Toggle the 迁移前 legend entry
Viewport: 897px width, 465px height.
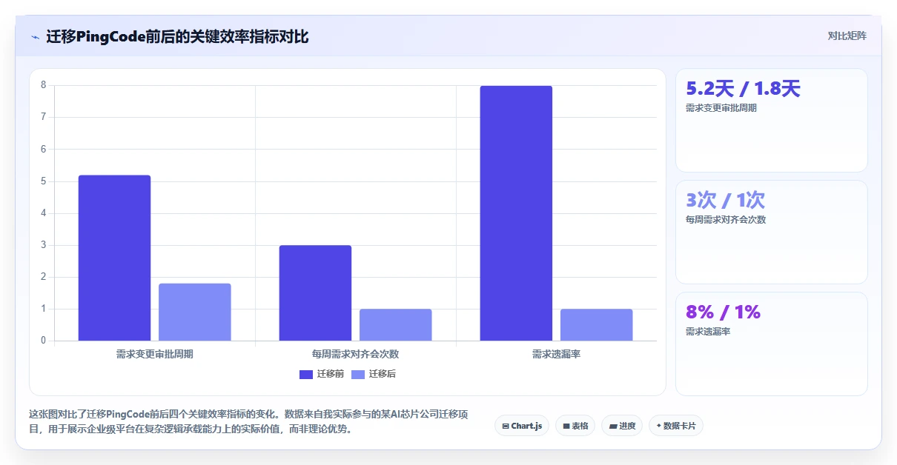coord(322,374)
